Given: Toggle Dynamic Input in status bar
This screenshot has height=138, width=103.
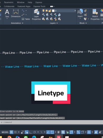Looking at the screenshot, I should click(27, 132).
